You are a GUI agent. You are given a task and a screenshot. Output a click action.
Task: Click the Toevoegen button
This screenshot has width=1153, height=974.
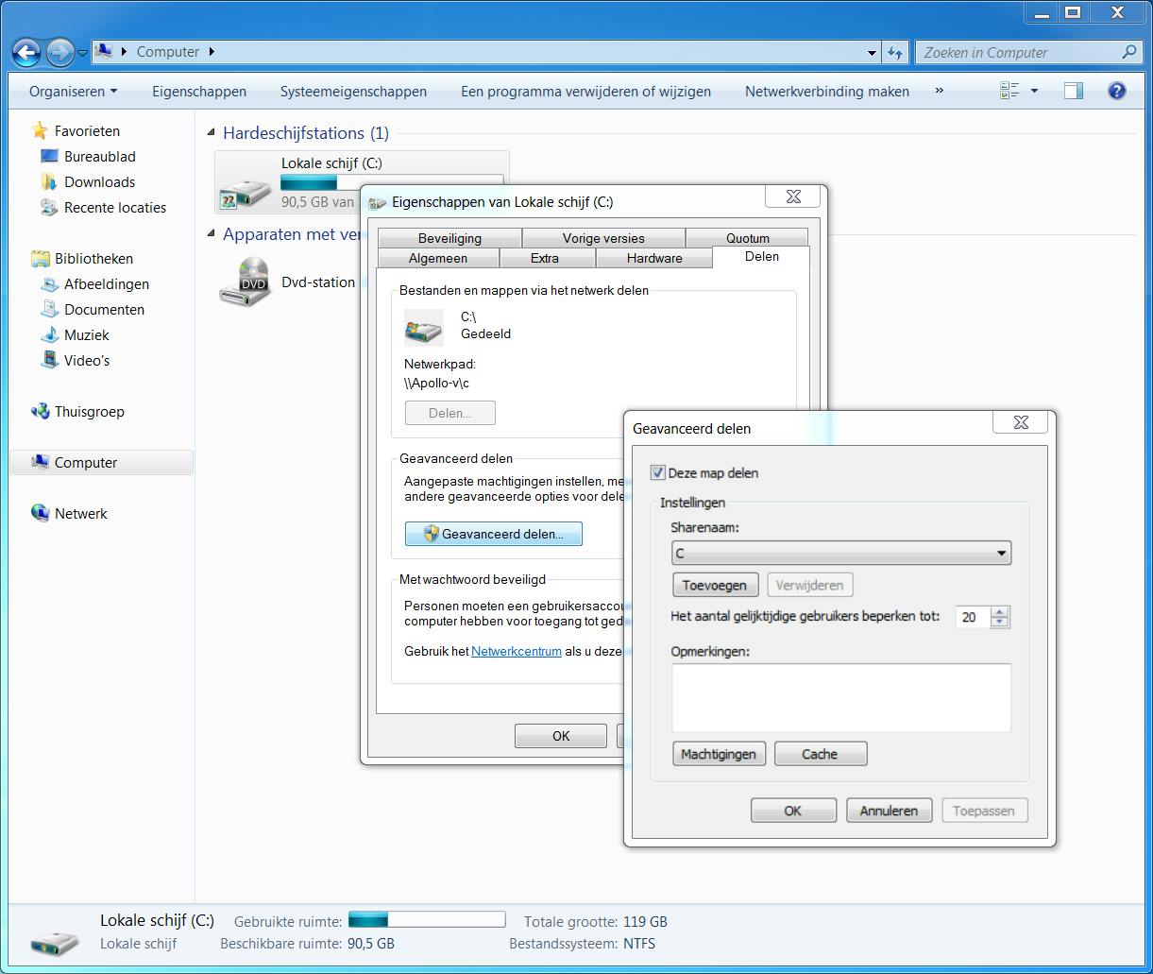(x=715, y=585)
